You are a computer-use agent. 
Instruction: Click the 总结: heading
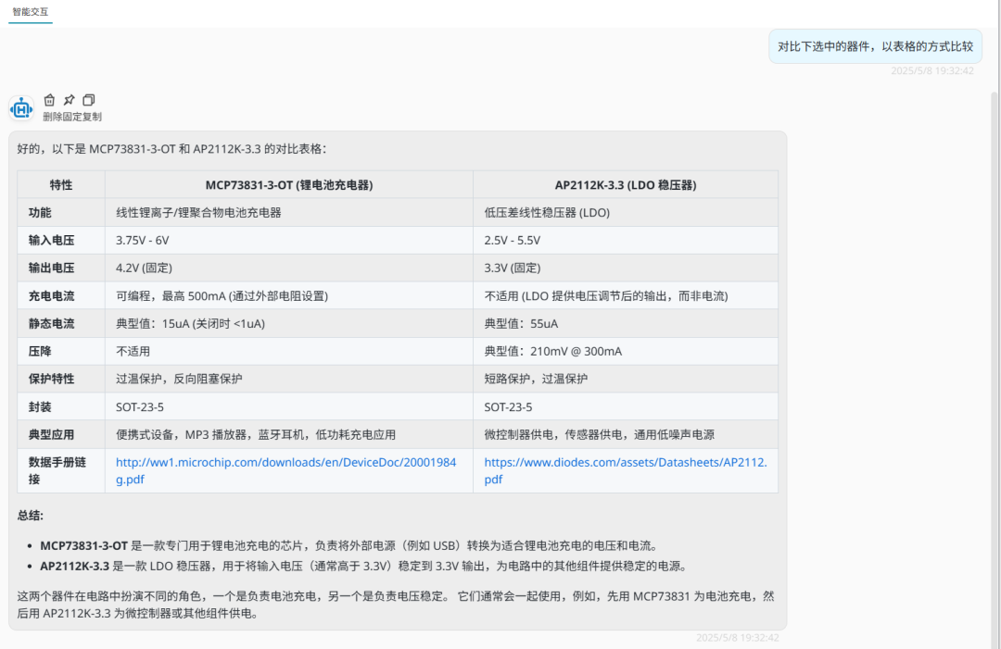(x=31, y=516)
